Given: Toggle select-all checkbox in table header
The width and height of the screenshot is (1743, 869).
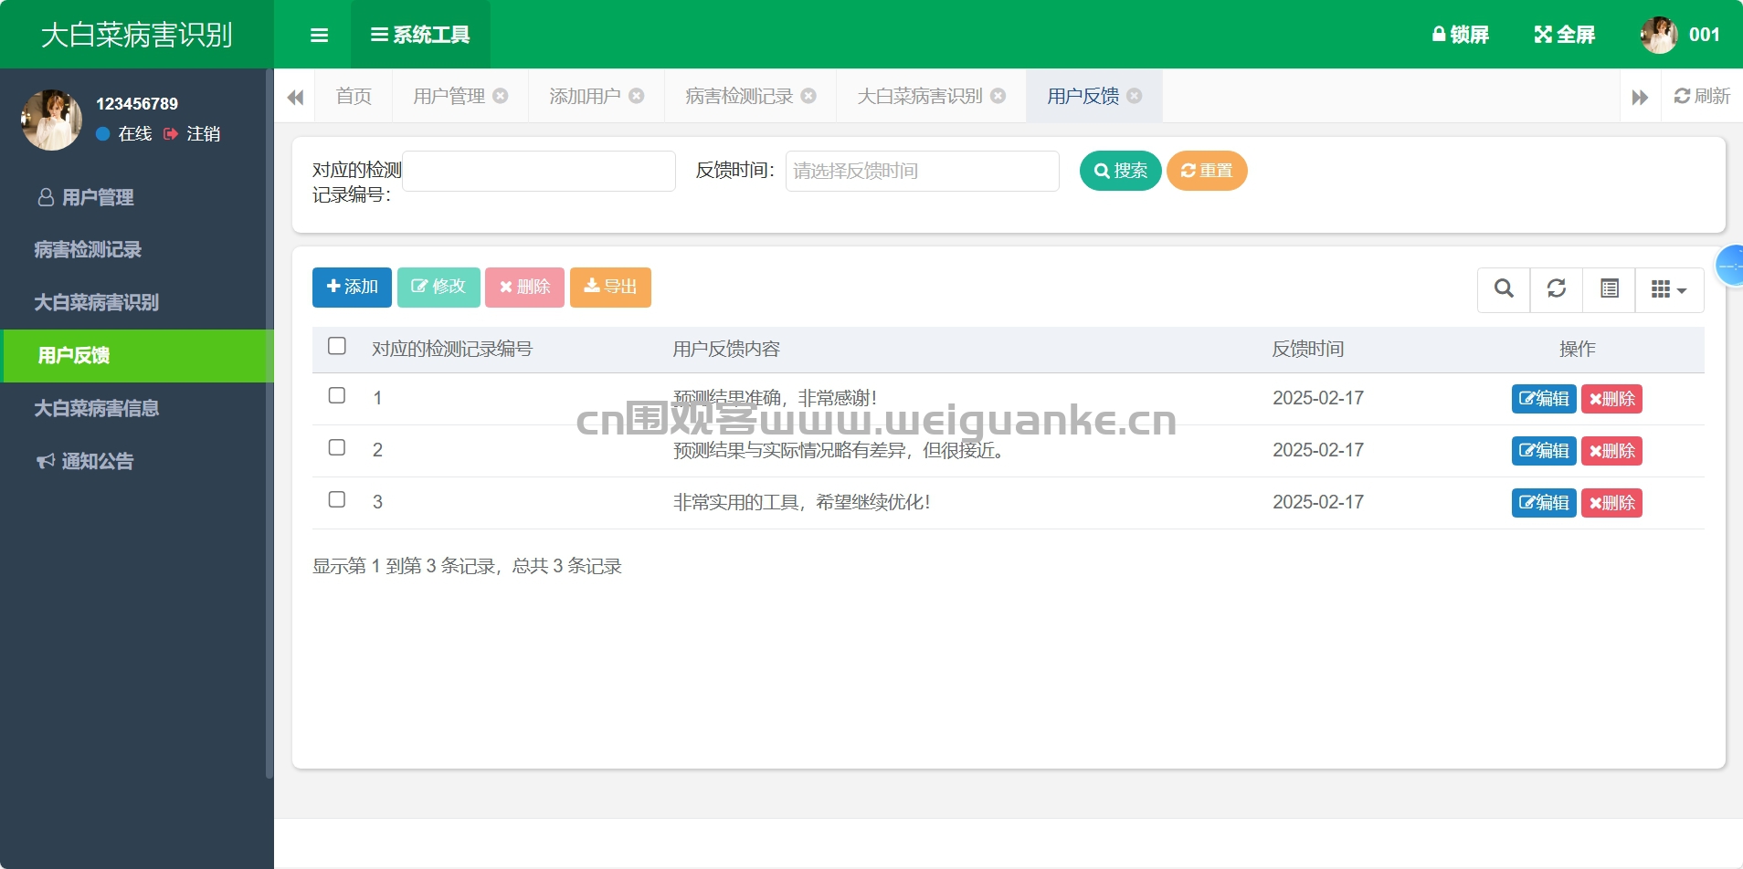Looking at the screenshot, I should [337, 346].
